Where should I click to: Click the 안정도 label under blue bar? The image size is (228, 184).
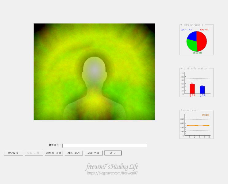(x=203, y=95)
